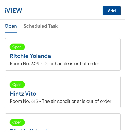Open the Hintz Vito task title

pos(23,94)
